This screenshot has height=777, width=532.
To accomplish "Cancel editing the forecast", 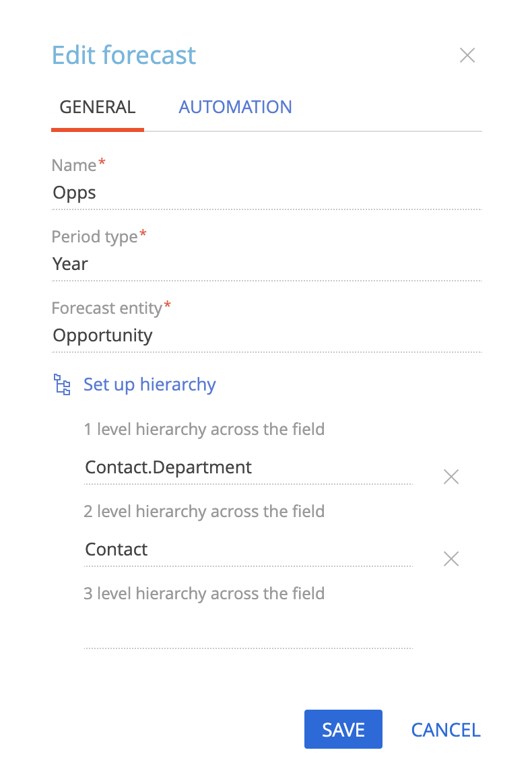I will [446, 730].
